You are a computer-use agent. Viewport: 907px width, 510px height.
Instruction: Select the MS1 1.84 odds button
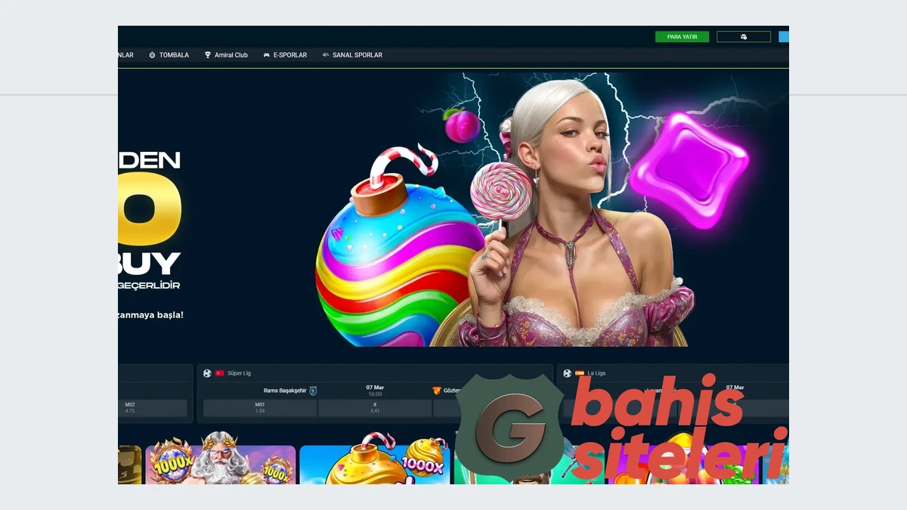[260, 408]
